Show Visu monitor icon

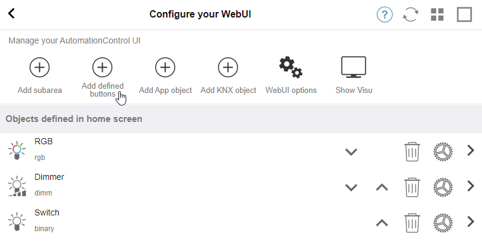(353, 67)
